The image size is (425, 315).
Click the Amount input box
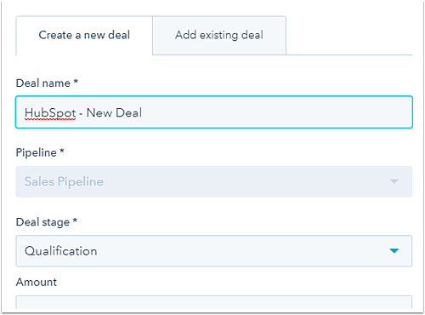[214, 302]
